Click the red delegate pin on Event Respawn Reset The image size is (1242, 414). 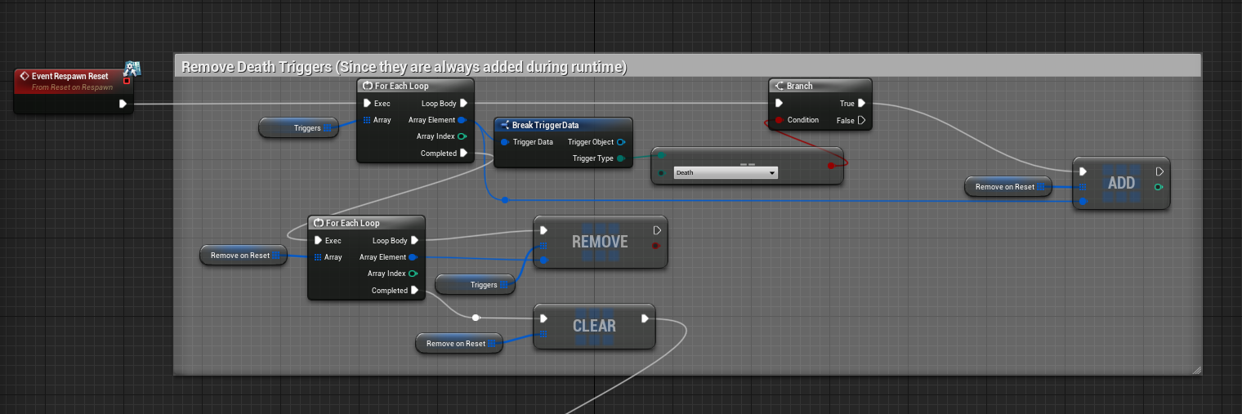[127, 81]
